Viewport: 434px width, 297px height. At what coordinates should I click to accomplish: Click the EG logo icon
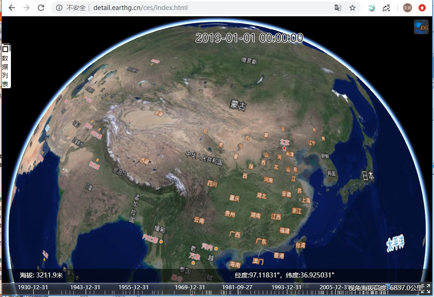421,27
